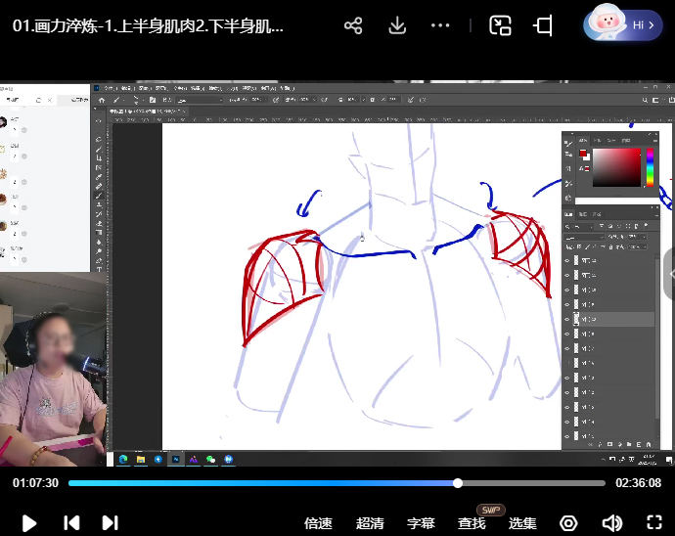Open the three-dots more options menu
Viewport: 675px width, 536px height.
pyautogui.click(x=441, y=25)
